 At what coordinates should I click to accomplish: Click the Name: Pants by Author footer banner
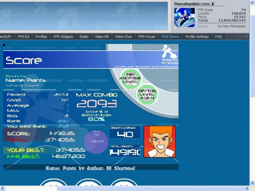pos(90,168)
